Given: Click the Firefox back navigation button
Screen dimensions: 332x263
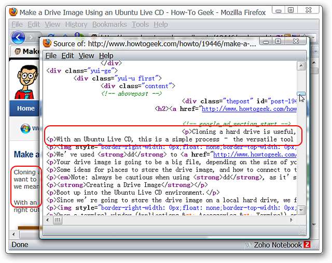Looking at the screenshot, I should [18, 37].
